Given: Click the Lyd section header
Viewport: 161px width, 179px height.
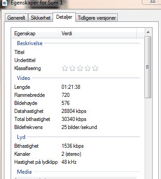Looking at the screenshot, I should [x=21, y=137].
